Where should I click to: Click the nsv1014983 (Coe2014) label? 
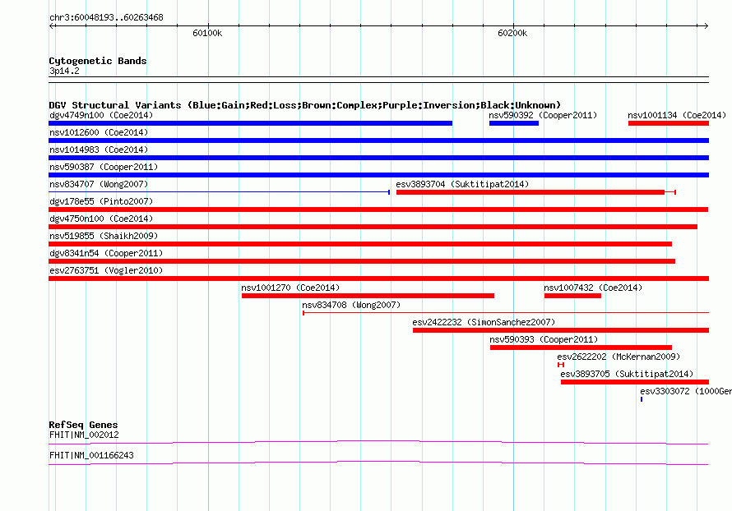99,150
